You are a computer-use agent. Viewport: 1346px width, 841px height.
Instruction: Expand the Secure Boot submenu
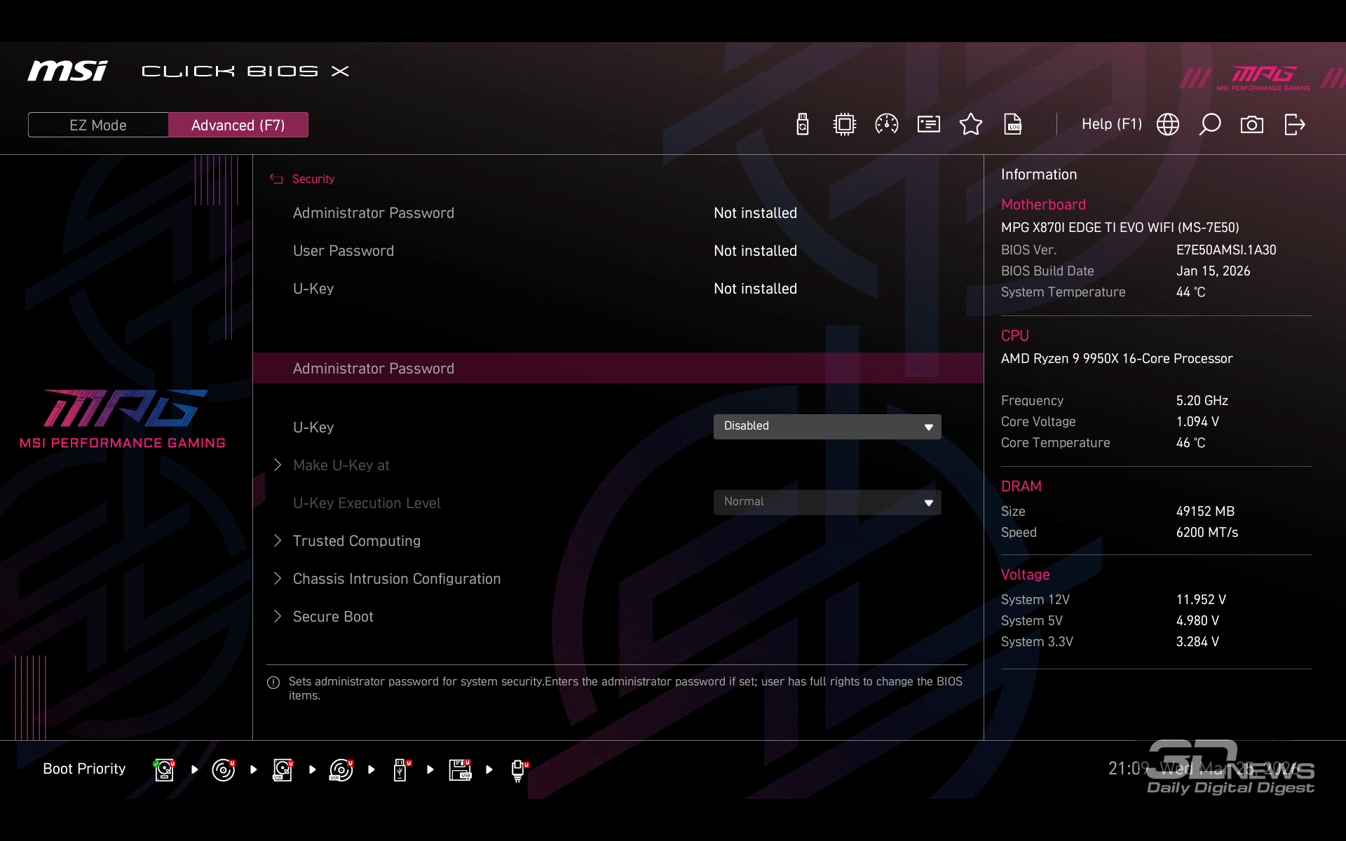333,617
